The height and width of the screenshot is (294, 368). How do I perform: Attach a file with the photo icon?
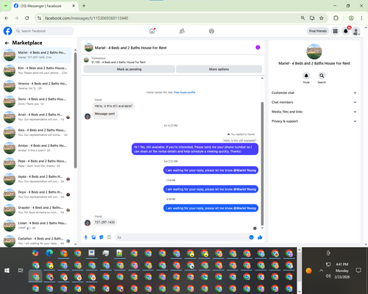[93, 237]
